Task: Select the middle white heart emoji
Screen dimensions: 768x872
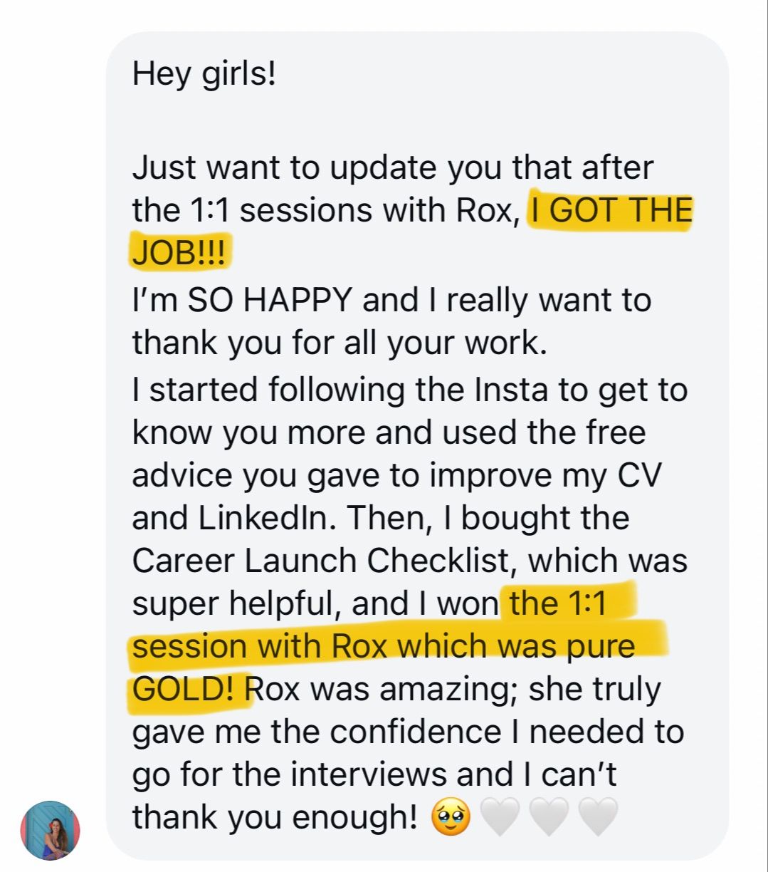Action: (549, 817)
